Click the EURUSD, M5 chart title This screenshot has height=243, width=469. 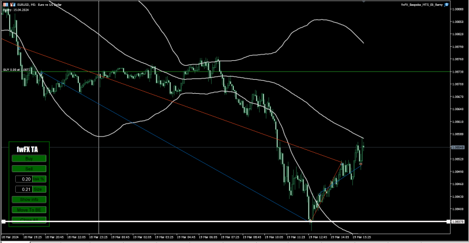(x=39, y=5)
